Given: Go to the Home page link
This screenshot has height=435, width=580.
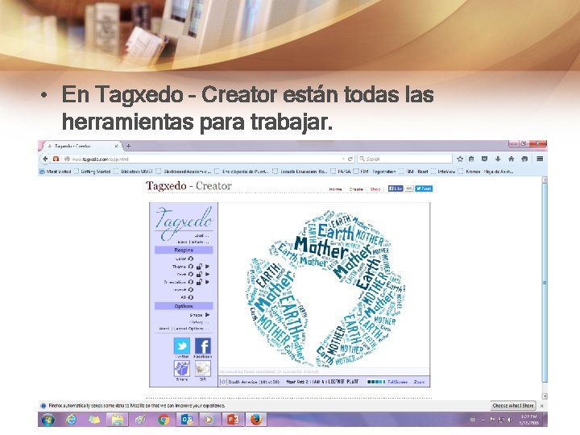Looking at the screenshot, I should click(335, 189).
